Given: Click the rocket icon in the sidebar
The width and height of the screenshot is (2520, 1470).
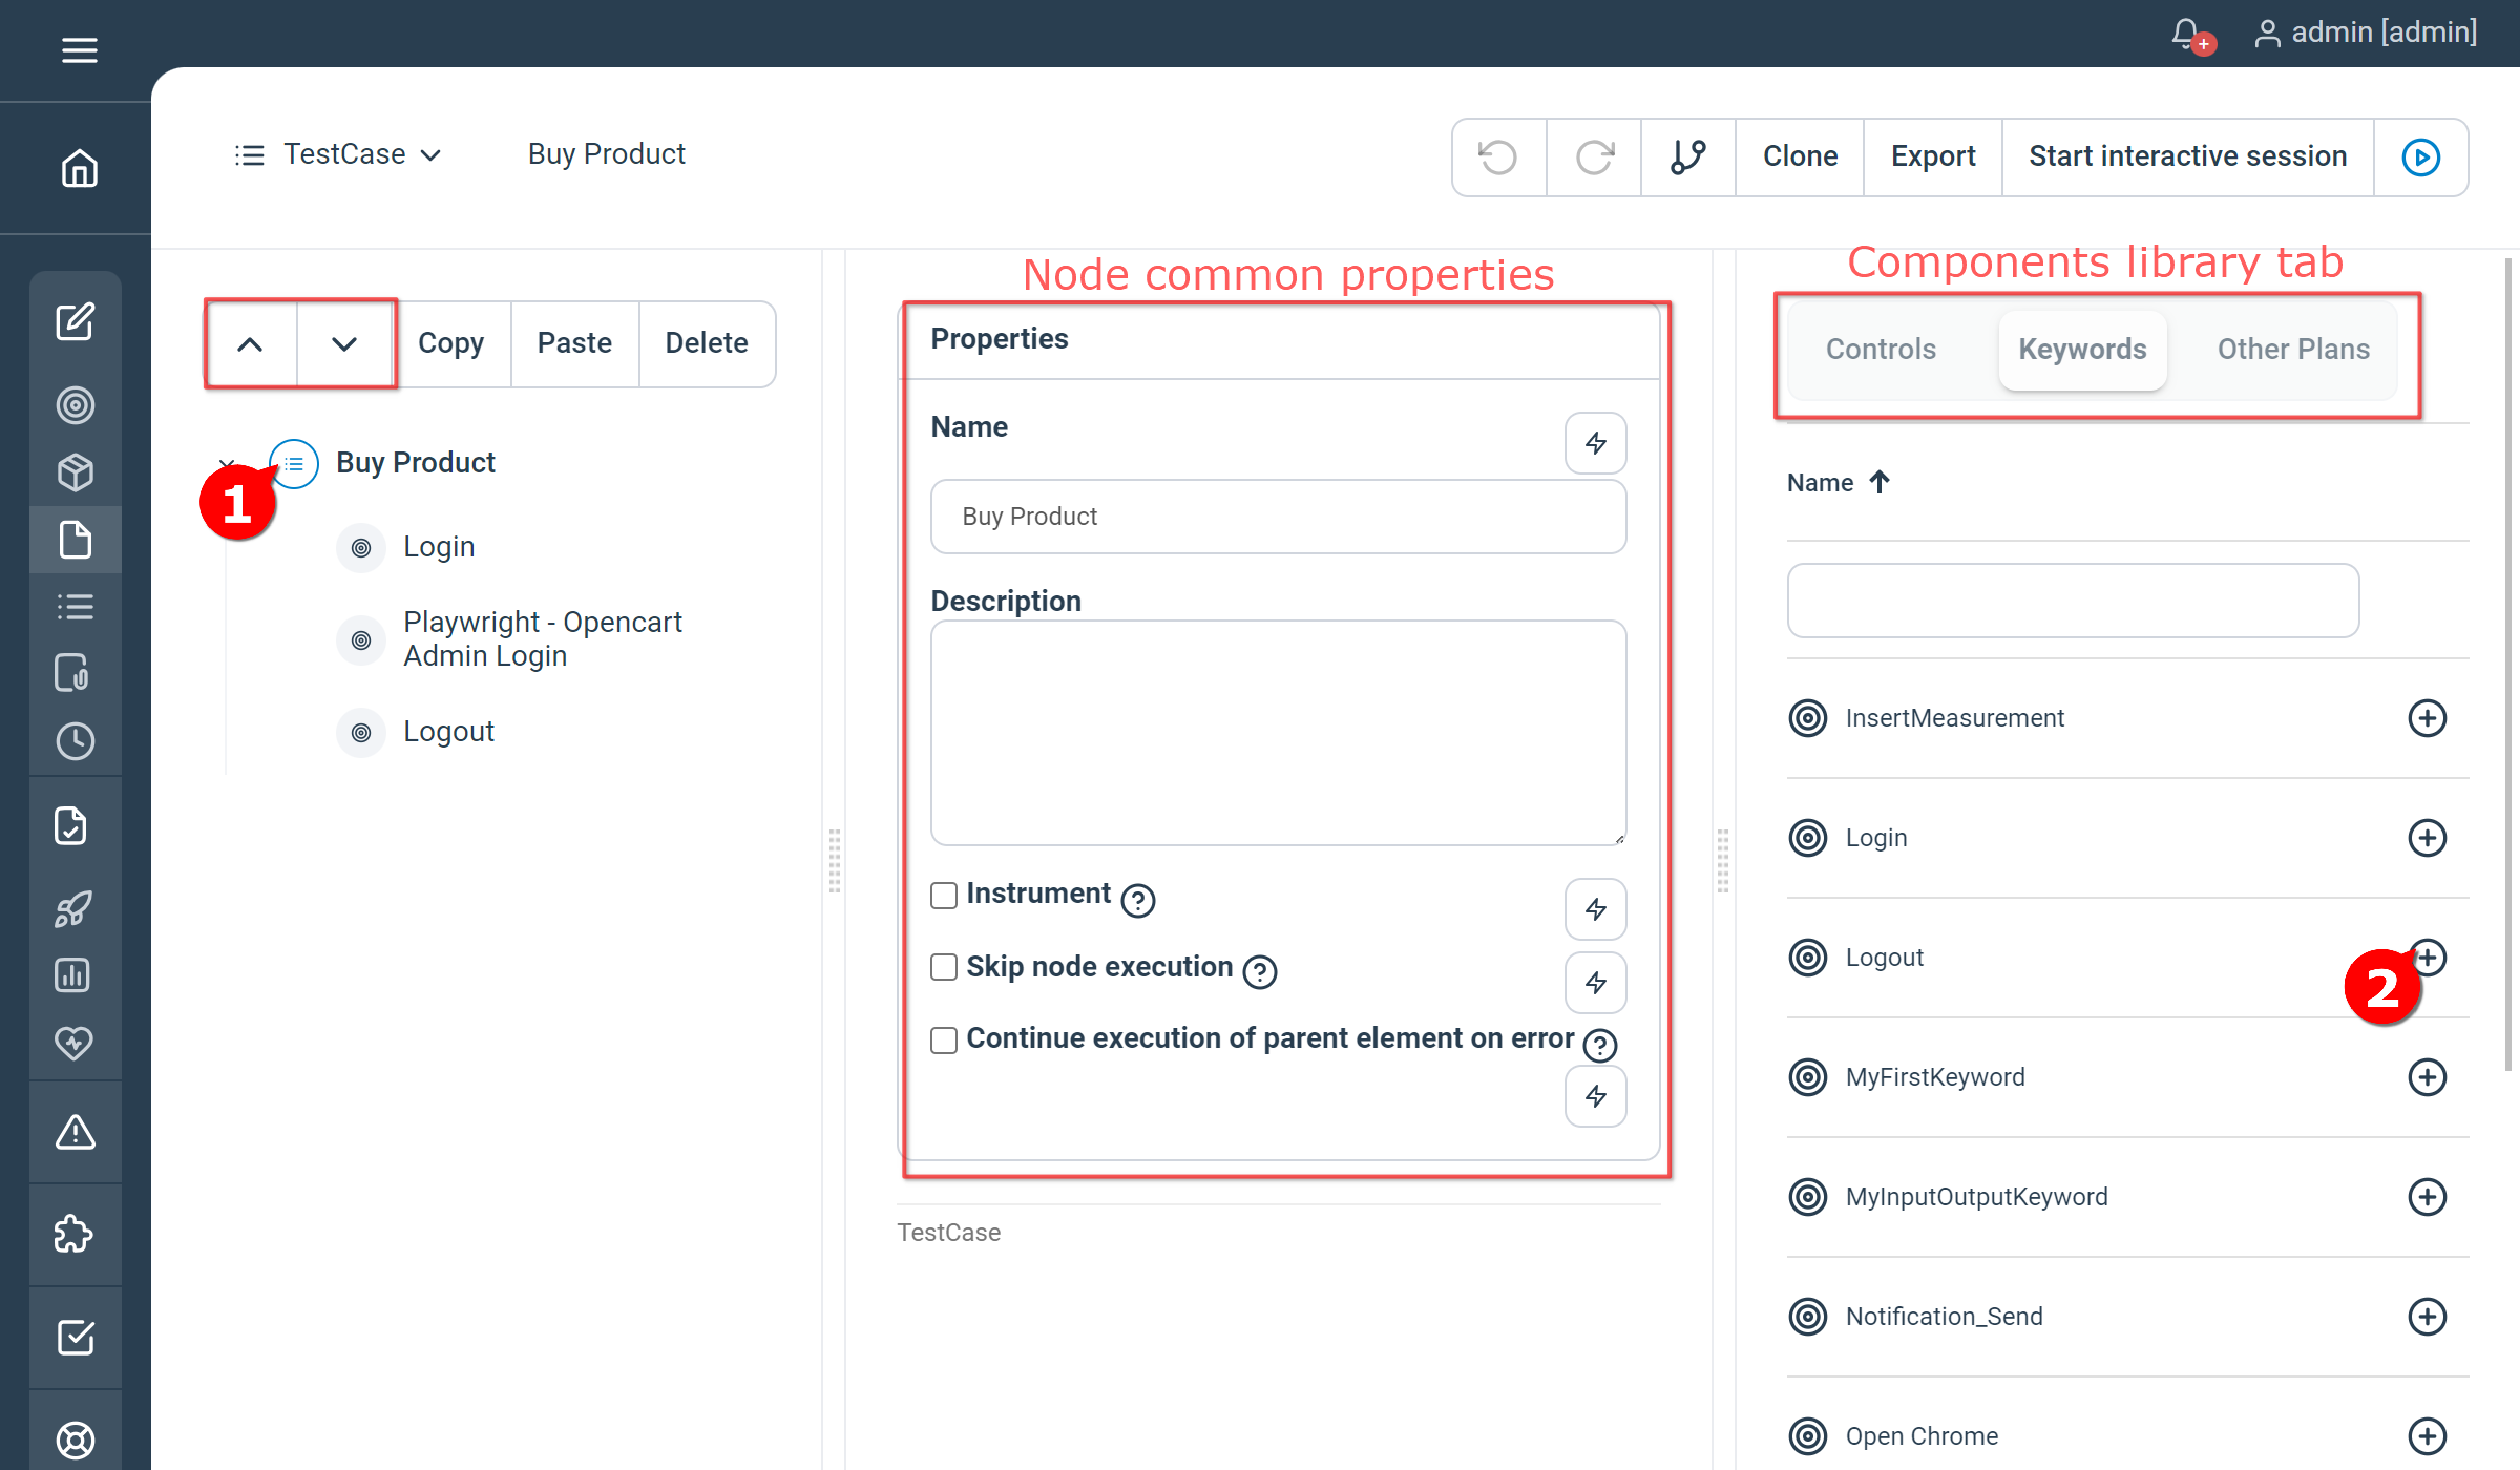Looking at the screenshot, I should coord(76,908).
